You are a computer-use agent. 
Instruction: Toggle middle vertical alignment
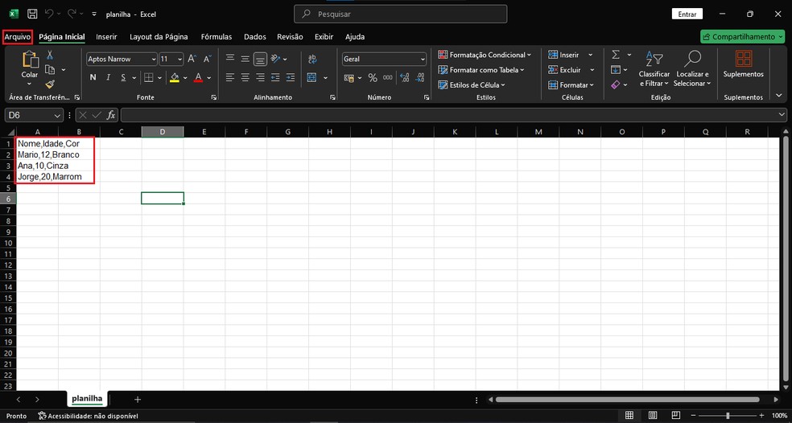coord(245,59)
